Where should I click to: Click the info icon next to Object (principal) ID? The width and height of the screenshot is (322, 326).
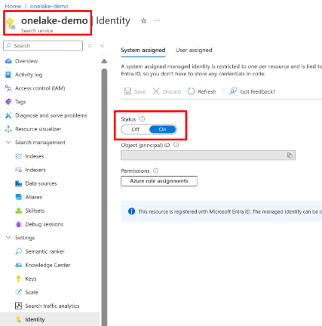click(x=176, y=145)
